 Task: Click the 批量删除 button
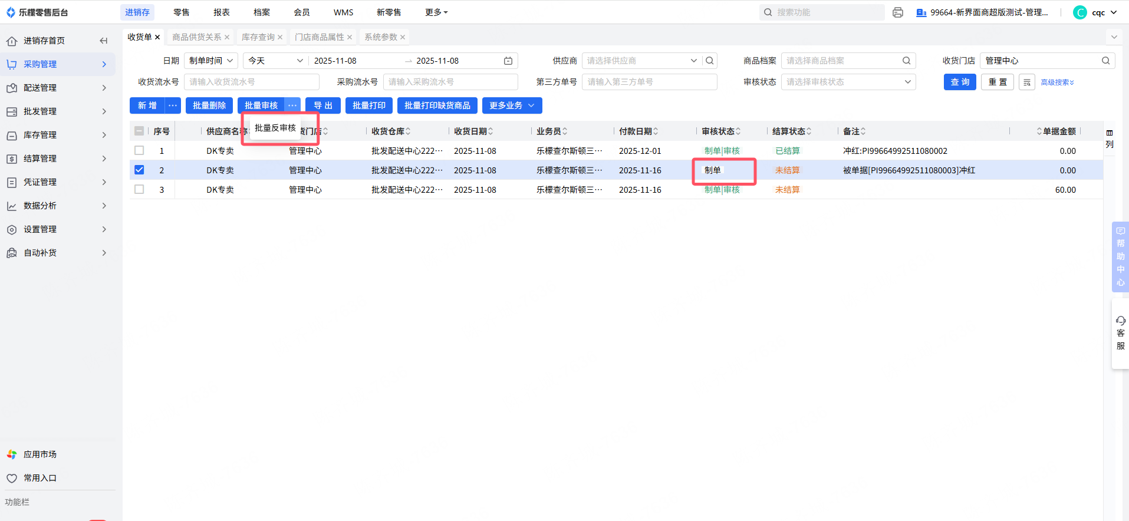coord(209,105)
